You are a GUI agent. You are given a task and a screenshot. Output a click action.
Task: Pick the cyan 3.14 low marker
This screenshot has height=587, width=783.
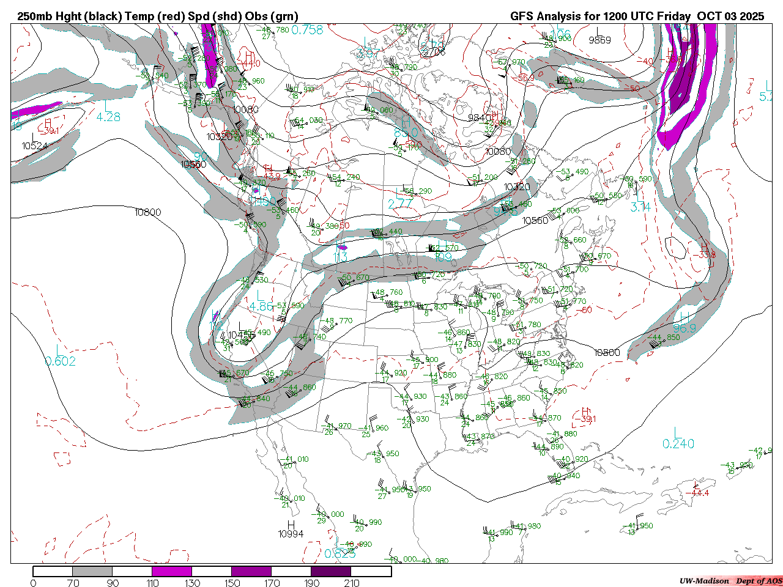pos(640,207)
